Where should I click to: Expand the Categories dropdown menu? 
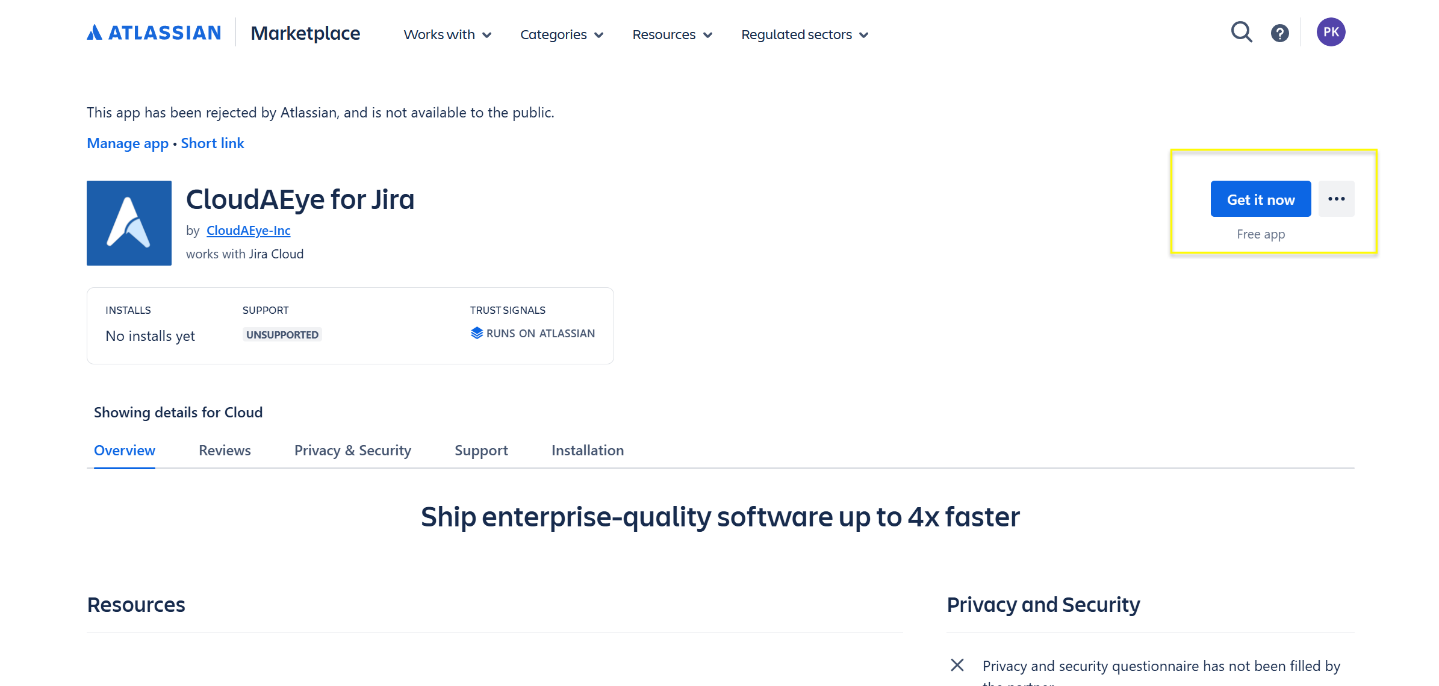tap(561, 34)
